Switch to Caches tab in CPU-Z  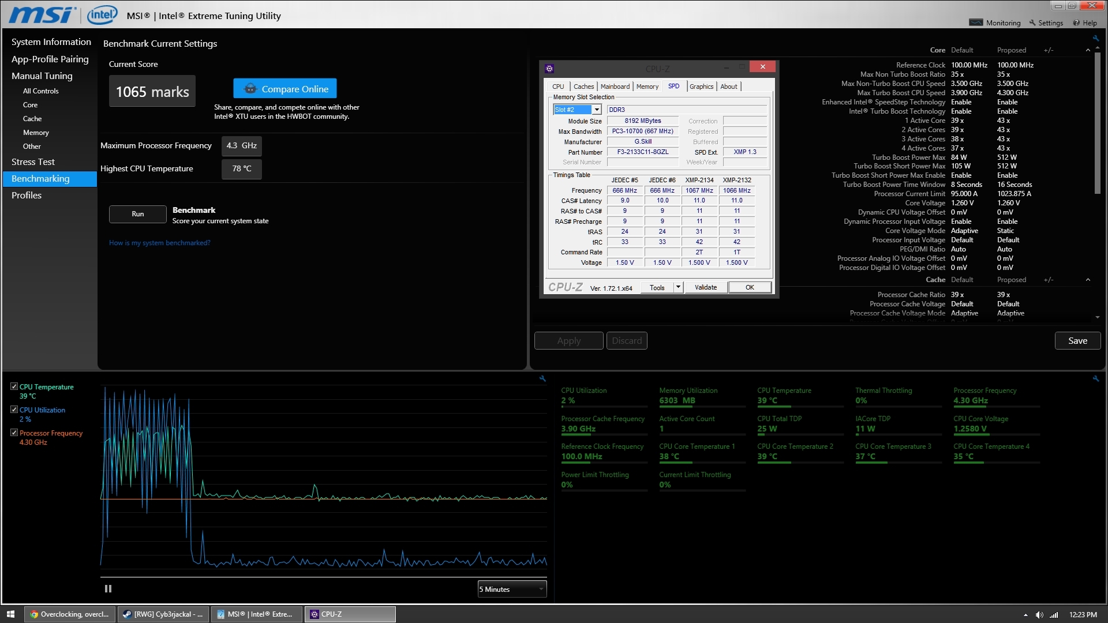583,87
